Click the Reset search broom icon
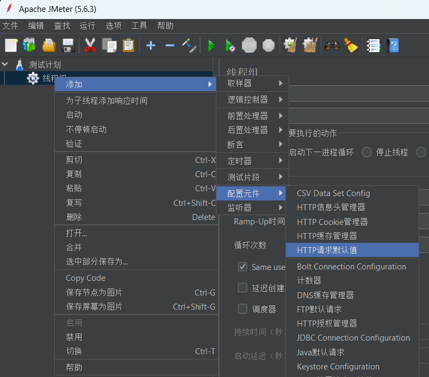This screenshot has height=377, width=429. (351, 45)
